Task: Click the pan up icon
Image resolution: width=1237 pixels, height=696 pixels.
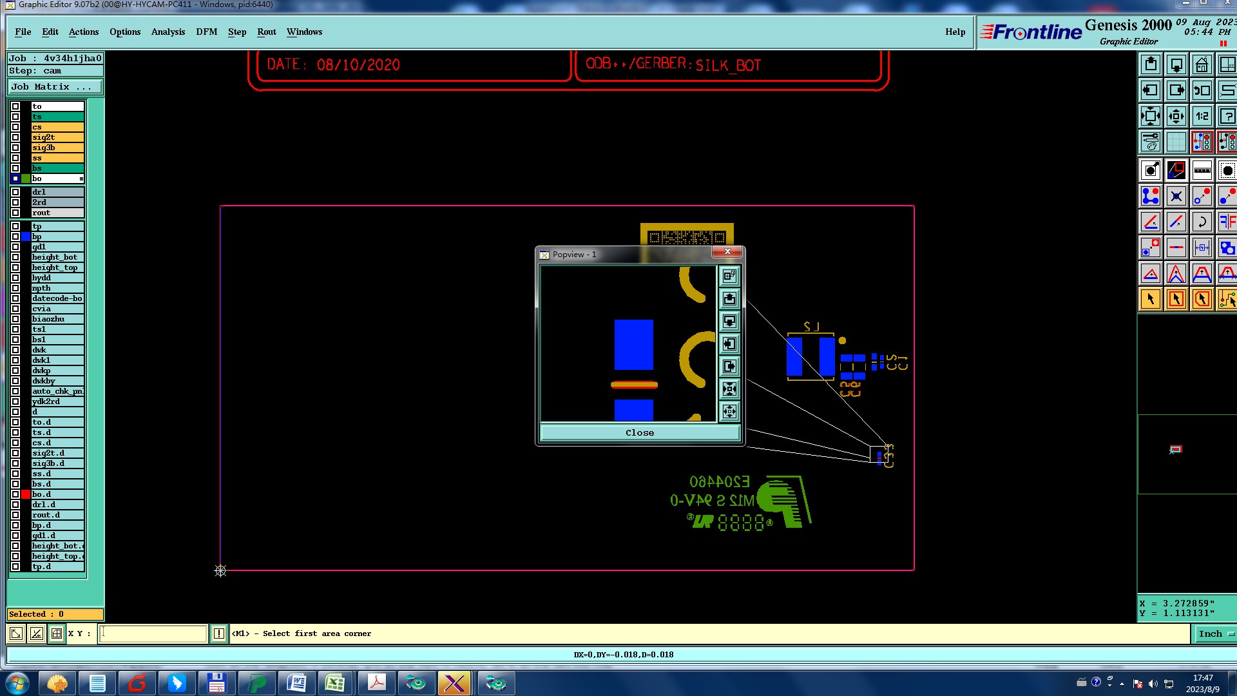Action: (x=1151, y=65)
